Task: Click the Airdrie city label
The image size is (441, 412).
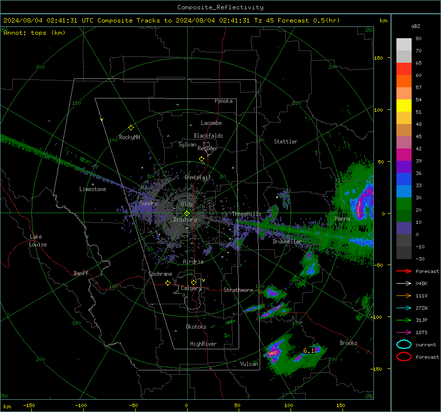Action: [x=193, y=262]
